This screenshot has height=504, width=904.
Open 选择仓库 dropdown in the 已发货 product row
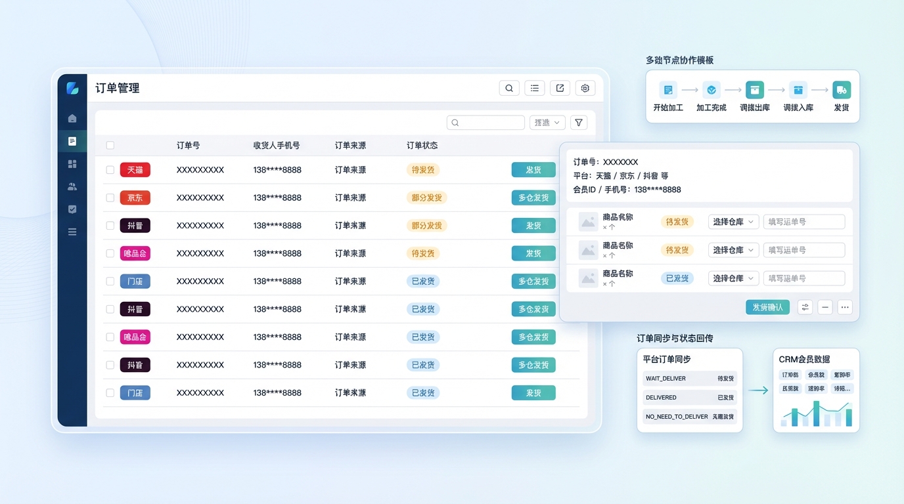733,278
